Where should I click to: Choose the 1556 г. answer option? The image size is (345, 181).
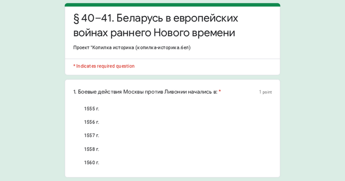tap(91, 122)
